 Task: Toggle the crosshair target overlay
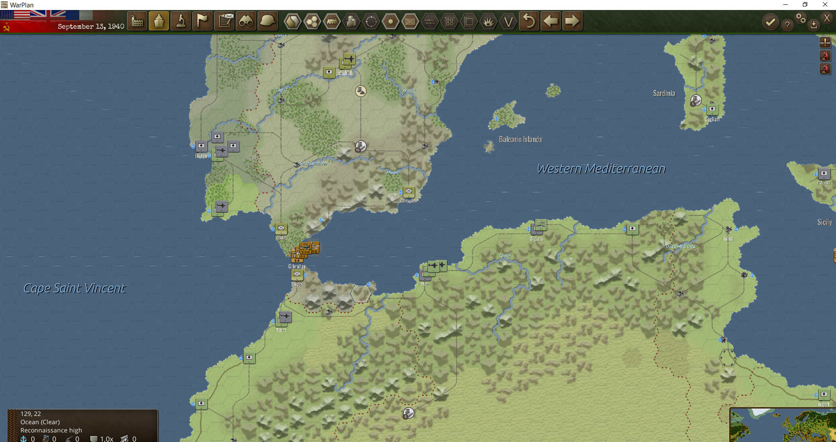(371, 21)
